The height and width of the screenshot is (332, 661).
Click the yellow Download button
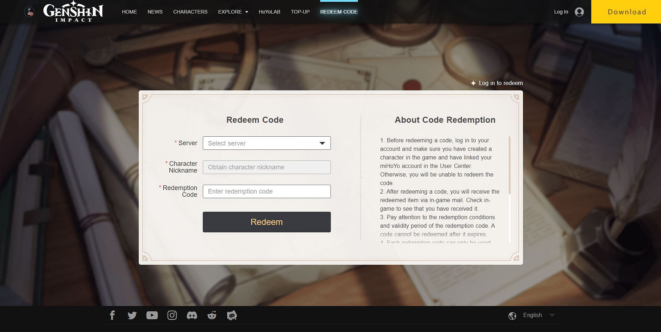[626, 12]
